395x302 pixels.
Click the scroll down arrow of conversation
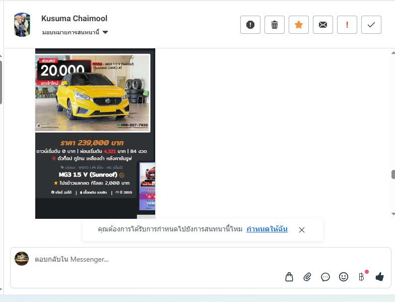pyautogui.click(x=393, y=214)
